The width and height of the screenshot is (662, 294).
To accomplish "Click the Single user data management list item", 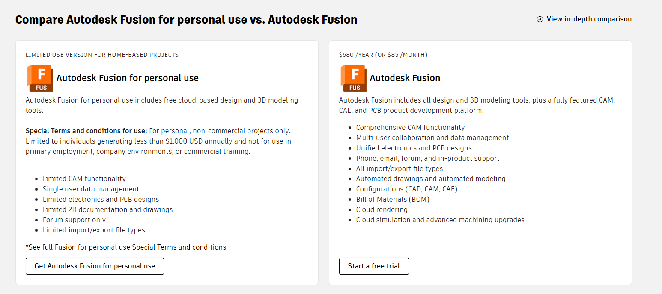I will (x=91, y=189).
